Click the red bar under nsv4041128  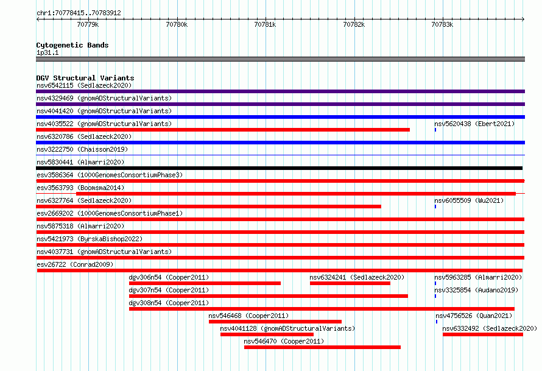[267, 334]
